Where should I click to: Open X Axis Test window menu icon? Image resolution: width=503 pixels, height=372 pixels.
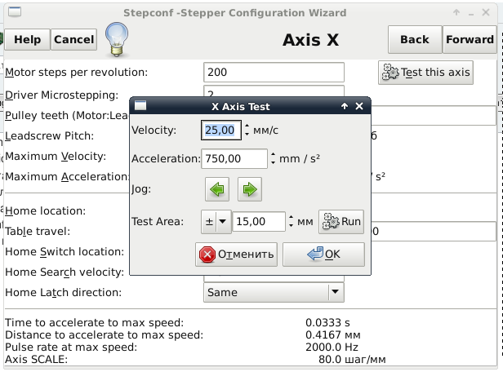pyautogui.click(x=140, y=106)
